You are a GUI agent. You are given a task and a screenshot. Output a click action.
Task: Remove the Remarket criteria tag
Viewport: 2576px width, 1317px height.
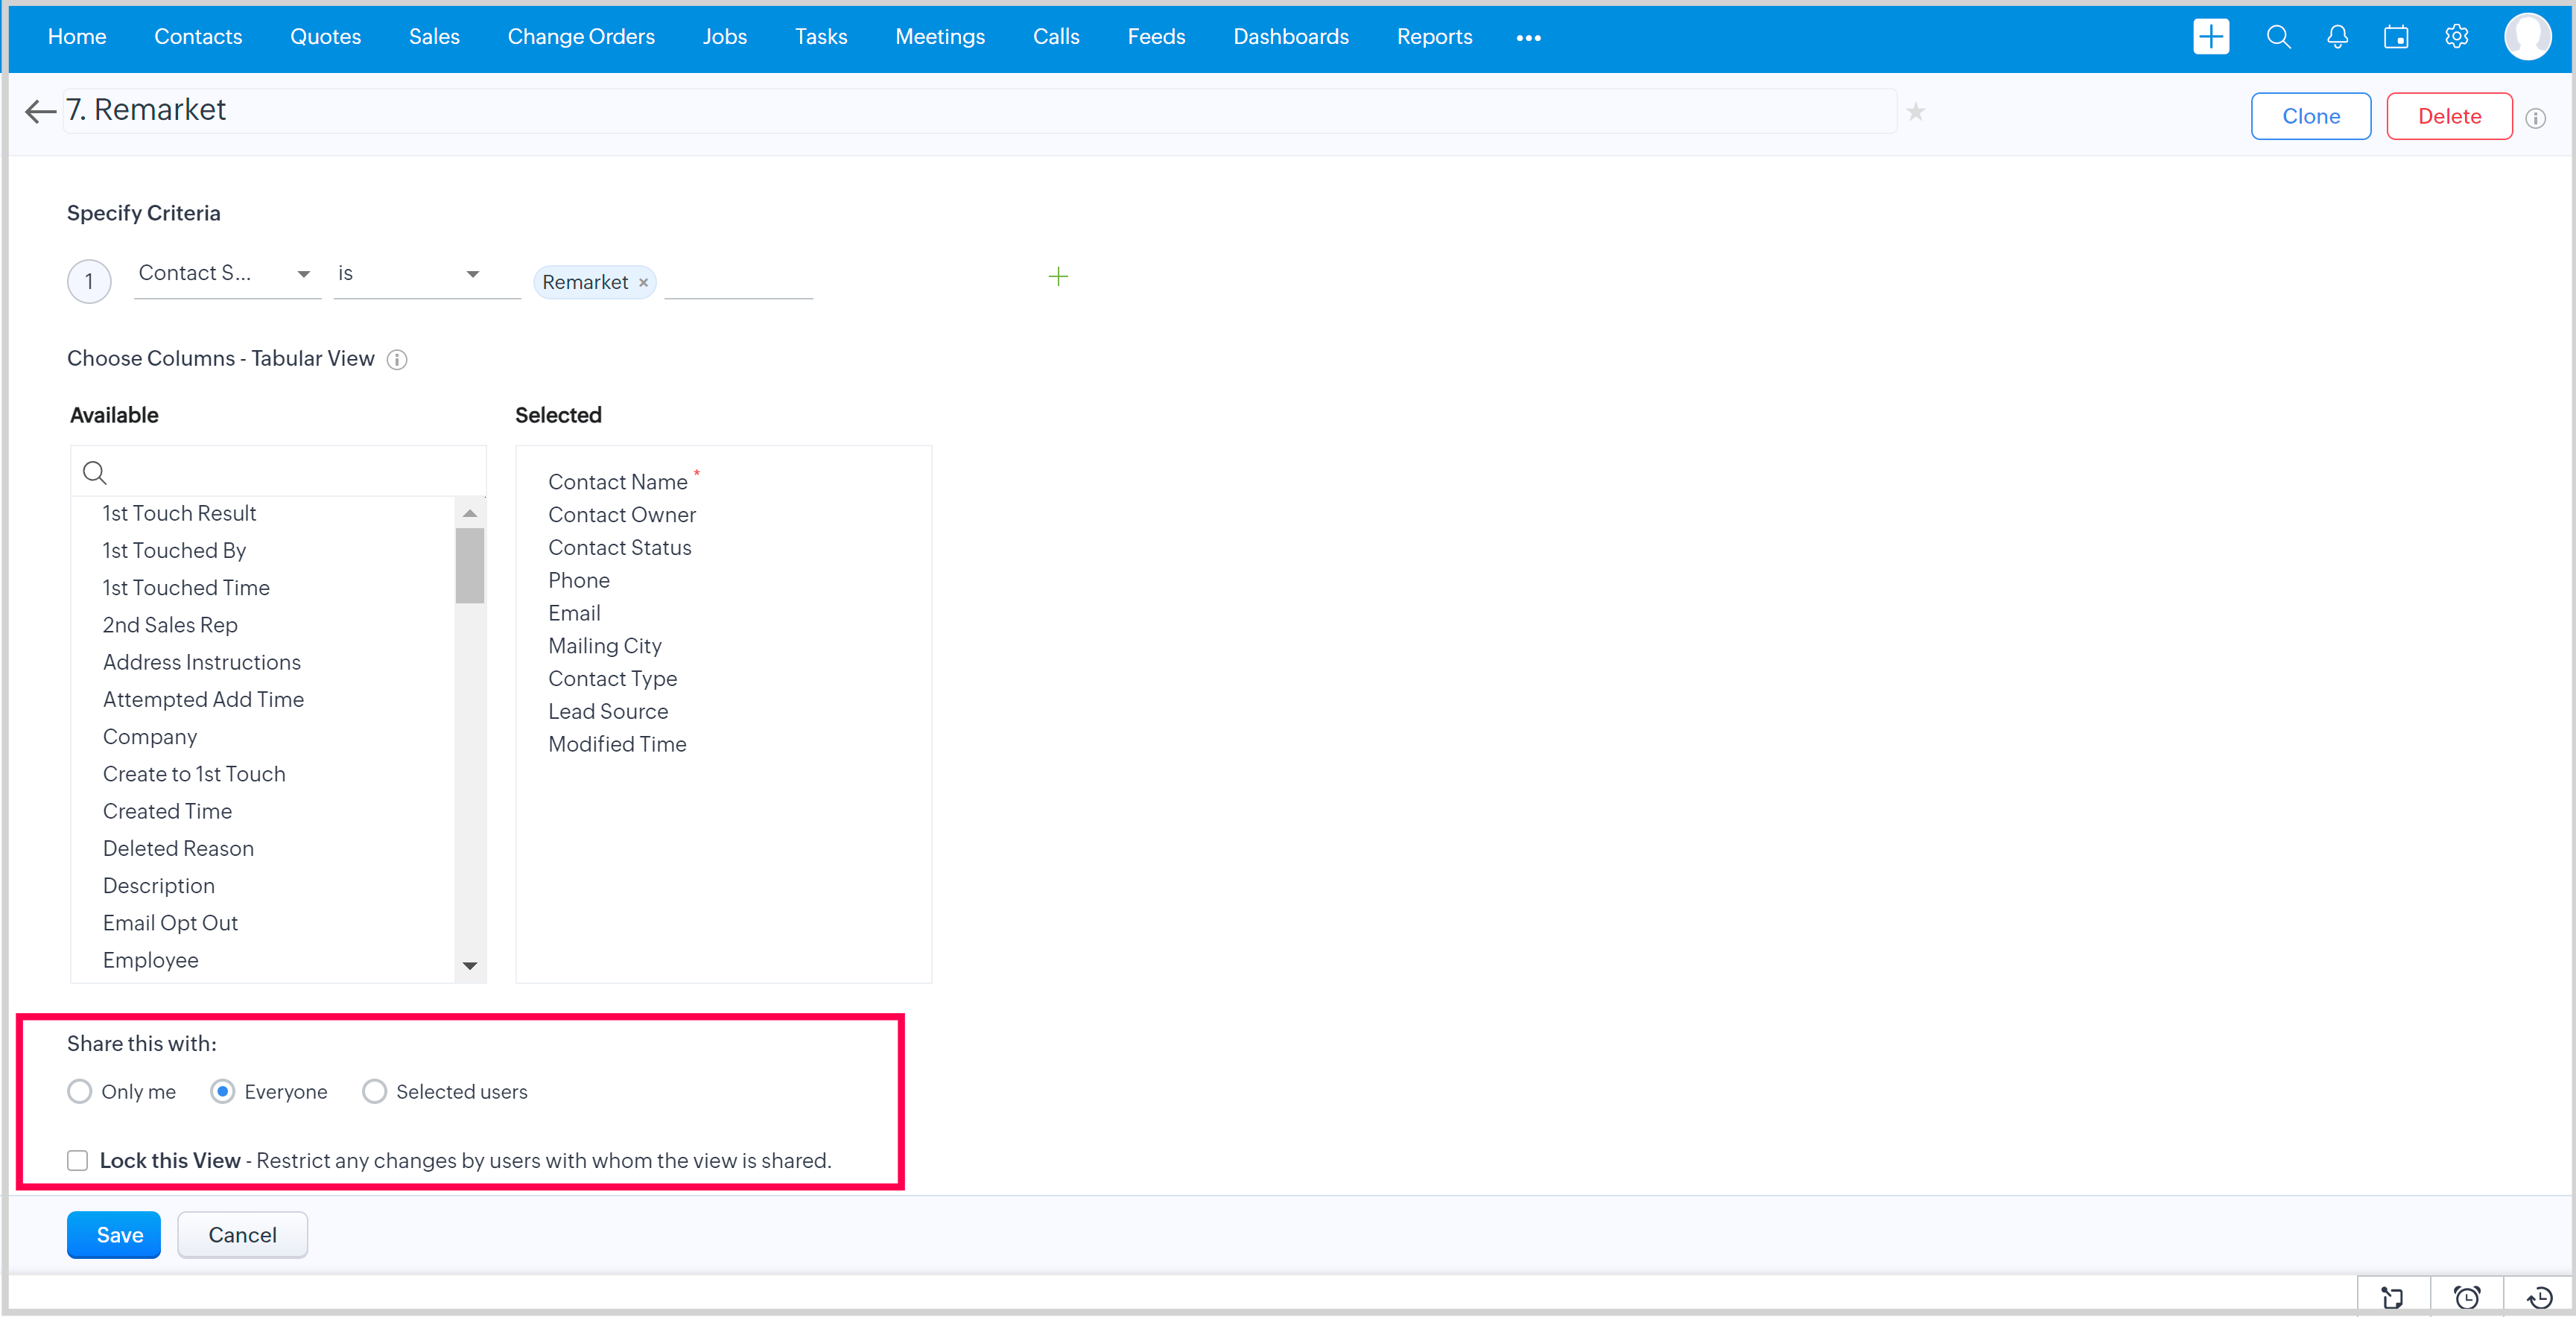(643, 283)
